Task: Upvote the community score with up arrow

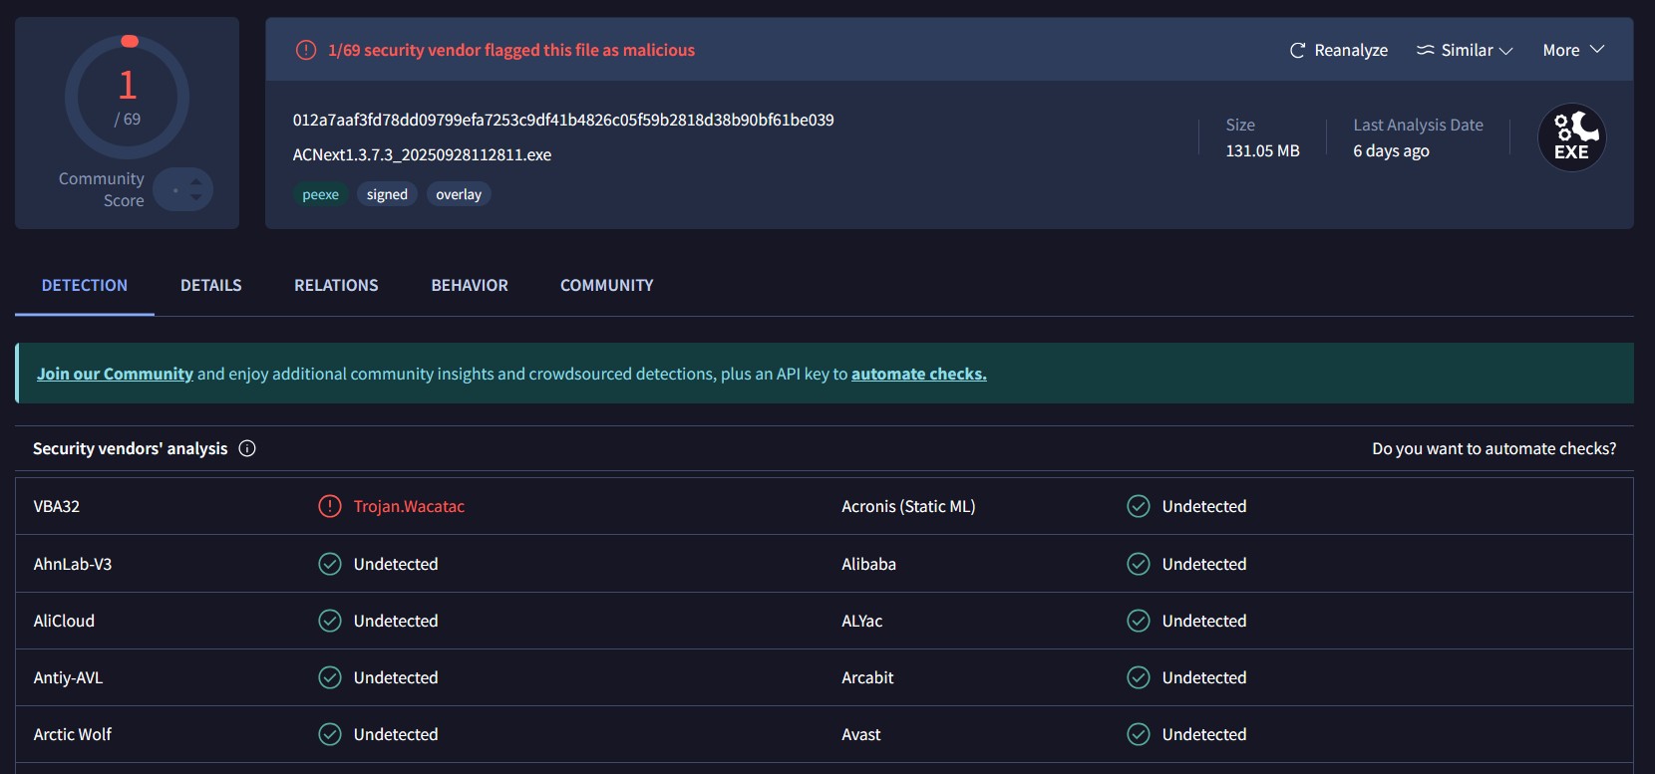Action: point(196,181)
